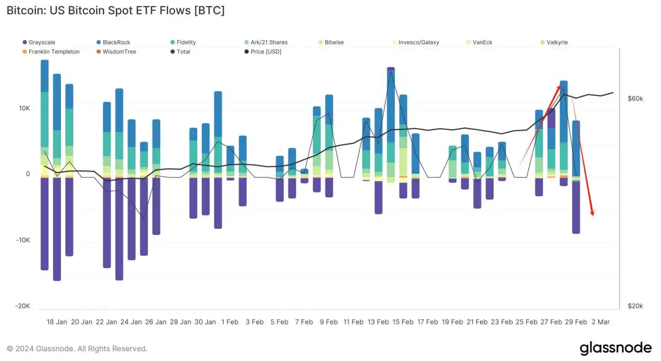Viewport: 661px width, 361px height.
Task: Click the 18 Jan x-axis label
Action: [x=57, y=322]
